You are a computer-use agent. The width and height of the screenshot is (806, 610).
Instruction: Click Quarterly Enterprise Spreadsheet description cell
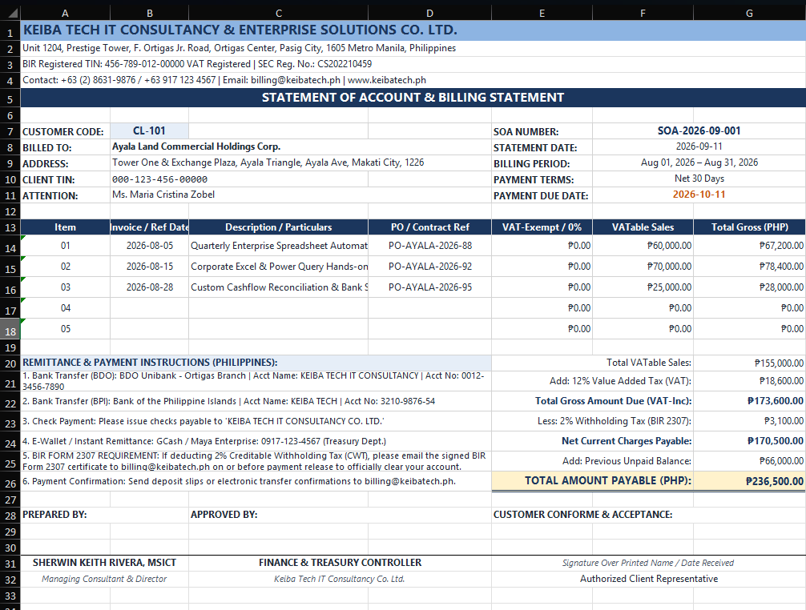278,246
